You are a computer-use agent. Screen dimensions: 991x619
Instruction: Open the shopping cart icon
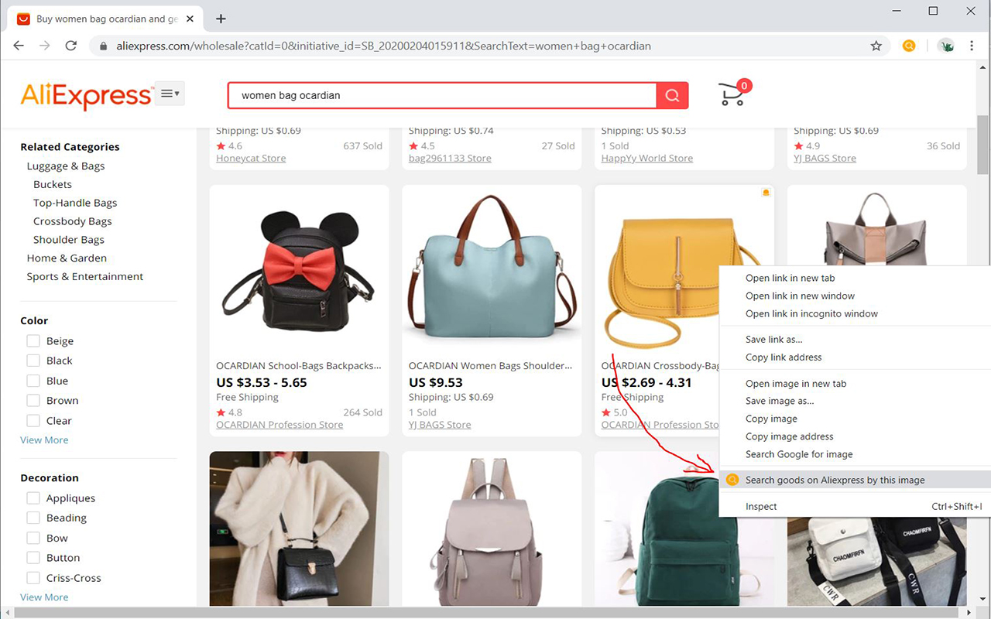coord(733,94)
